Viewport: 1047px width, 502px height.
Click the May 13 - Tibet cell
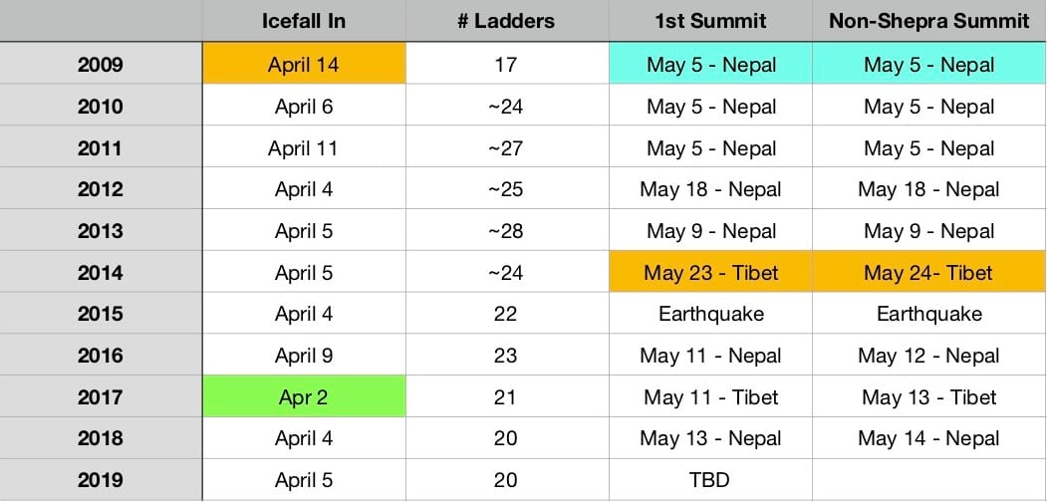928,397
